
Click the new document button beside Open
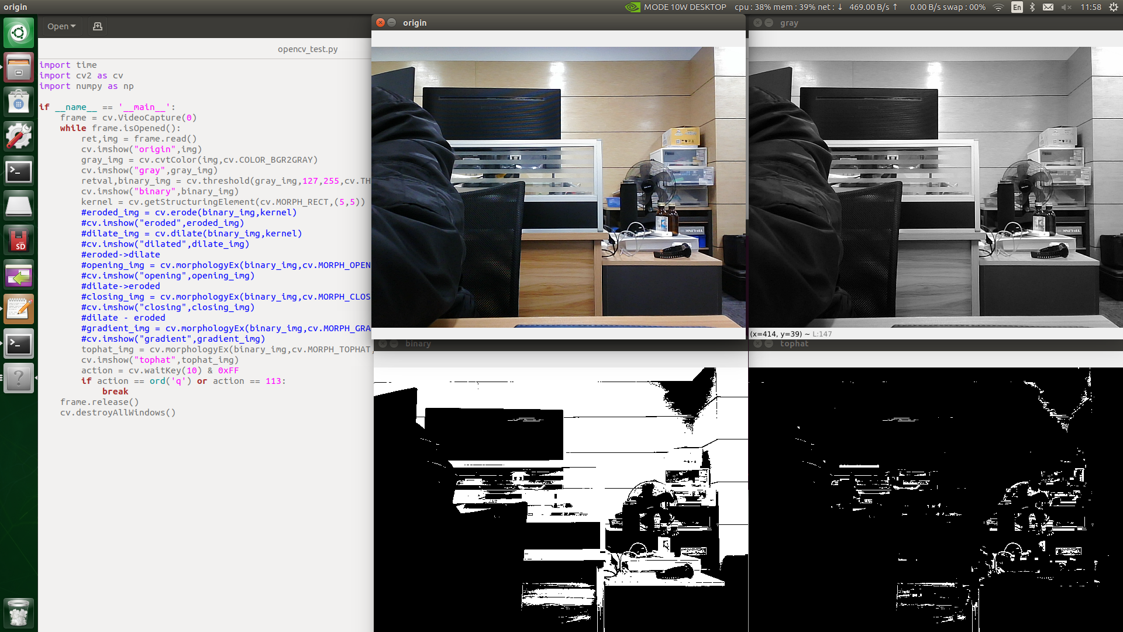[x=98, y=26]
